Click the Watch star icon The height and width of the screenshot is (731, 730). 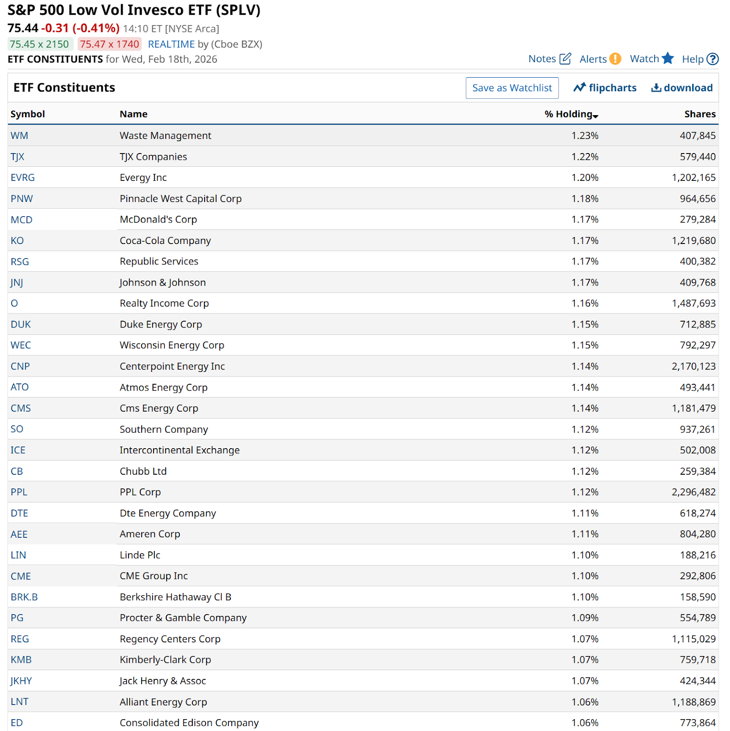[x=667, y=58]
